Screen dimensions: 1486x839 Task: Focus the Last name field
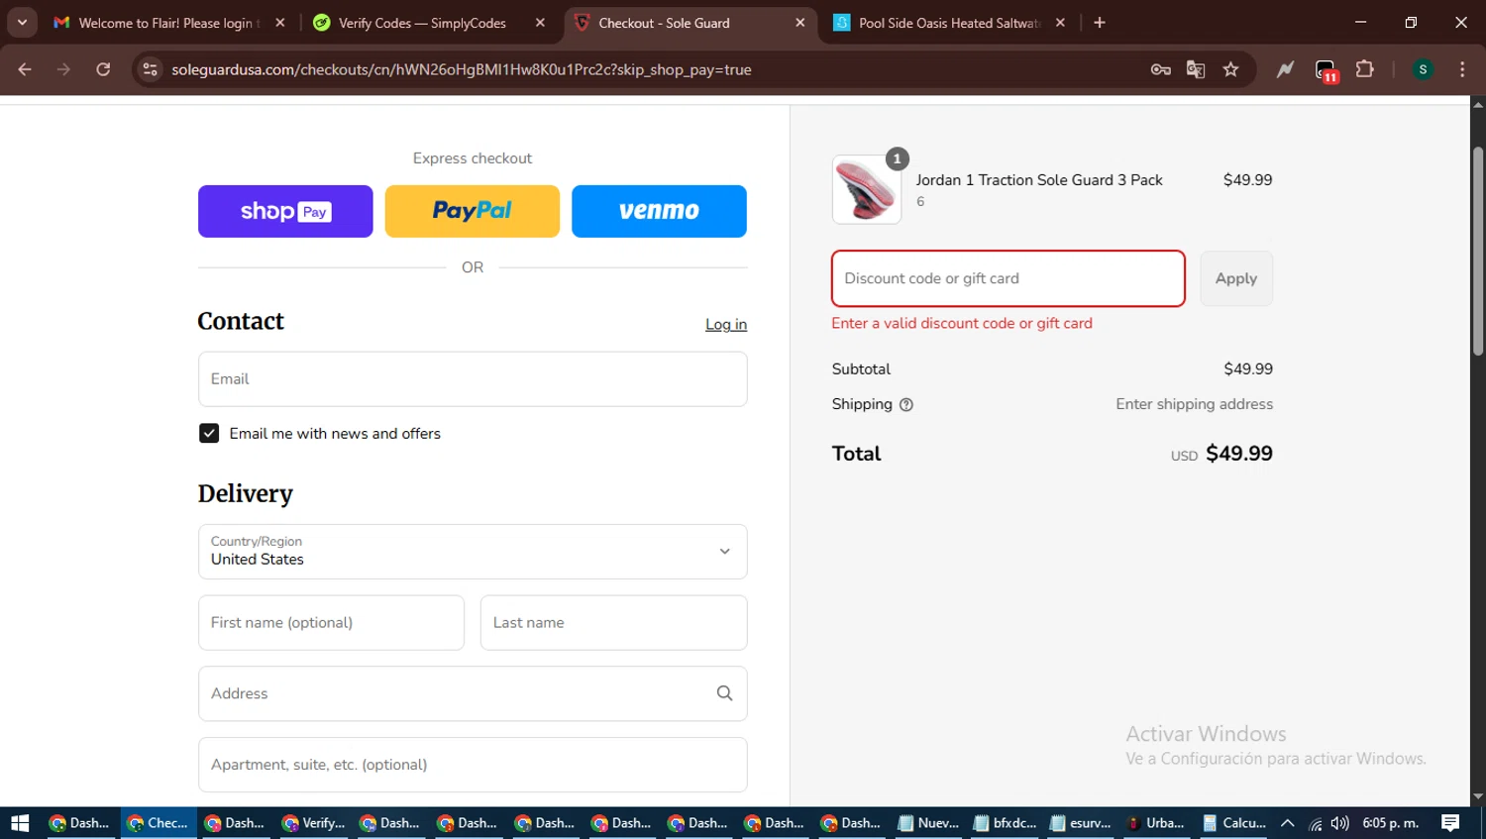click(614, 622)
